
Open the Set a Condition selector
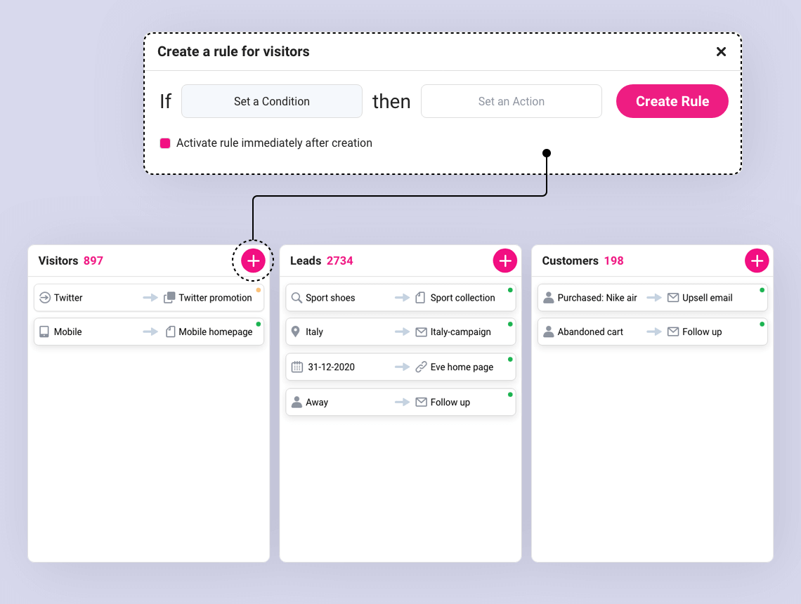tap(272, 101)
